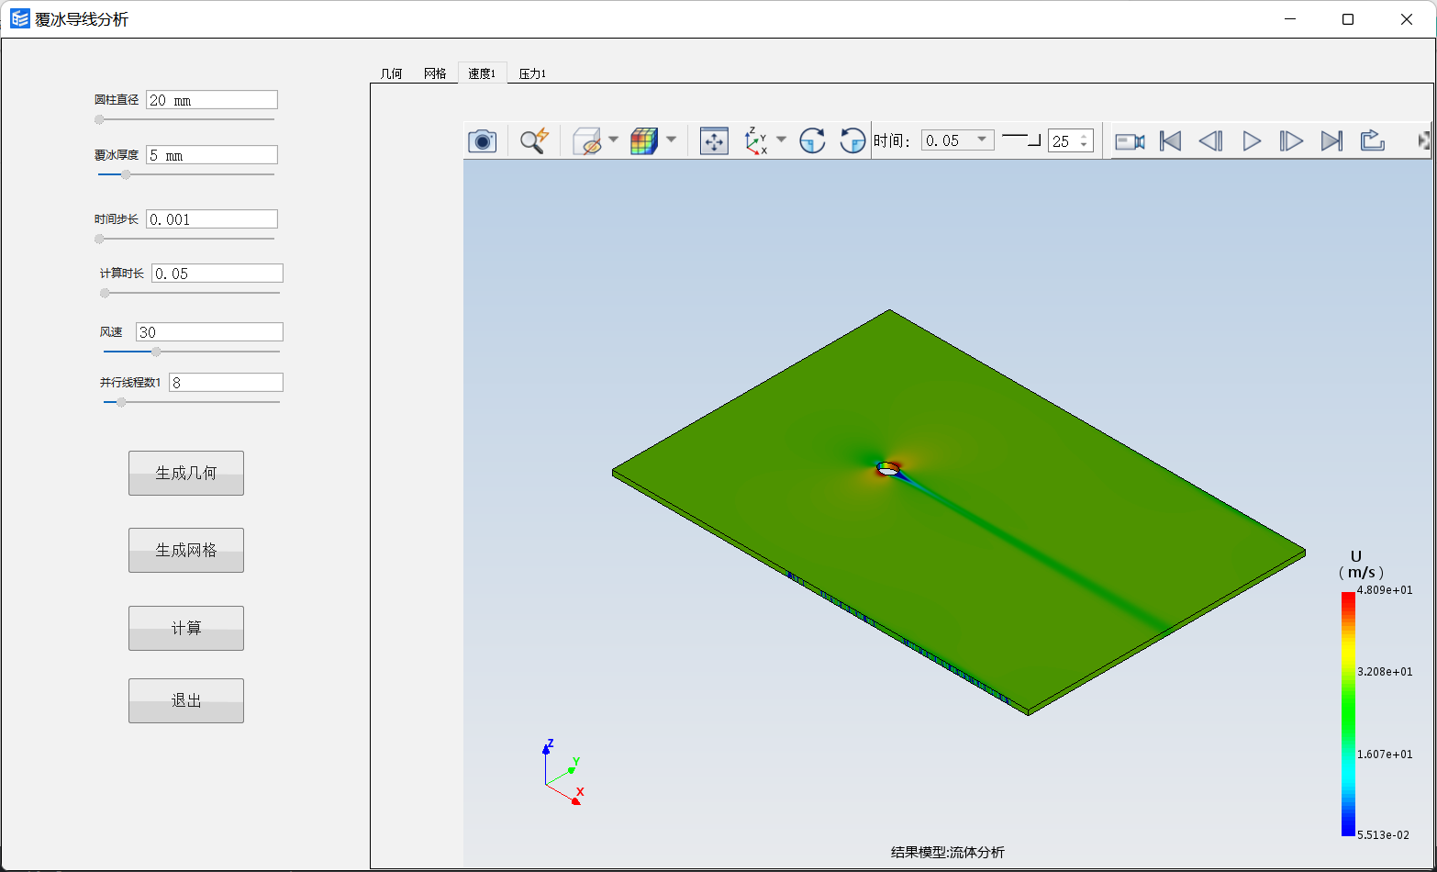Click the 计算时长 slider handle
1437x872 pixels.
[105, 293]
